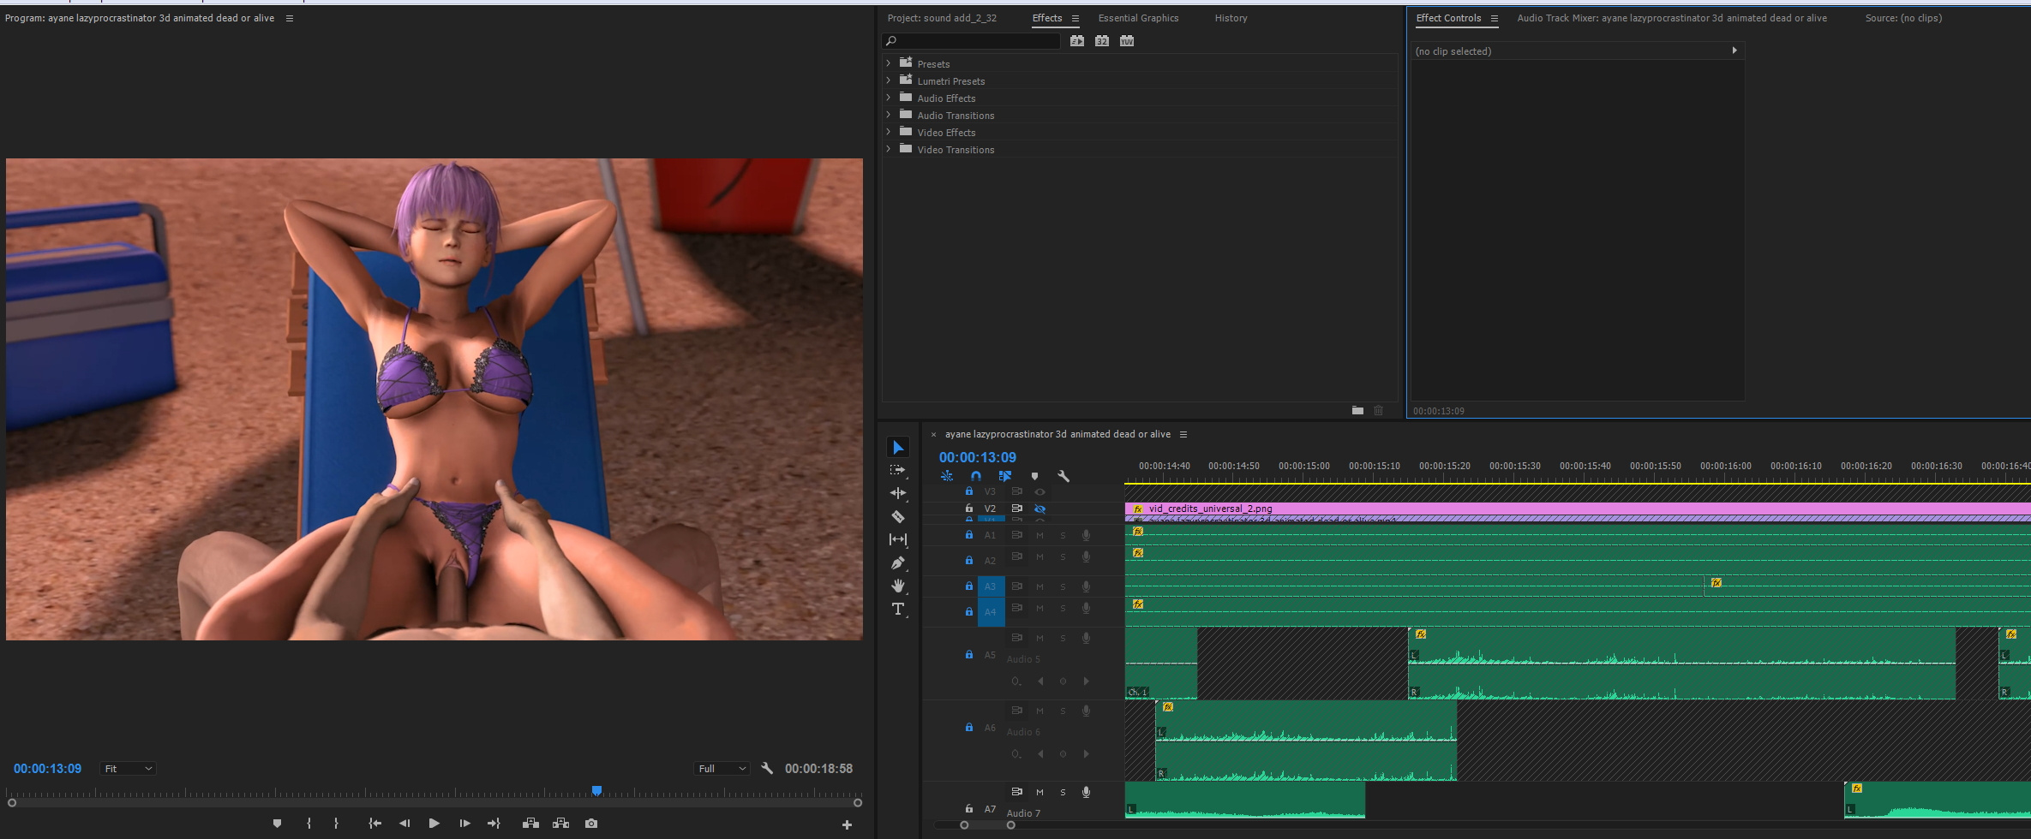The height and width of the screenshot is (839, 2031).
Task: Open the Full playback resolution dropdown
Action: click(x=722, y=769)
